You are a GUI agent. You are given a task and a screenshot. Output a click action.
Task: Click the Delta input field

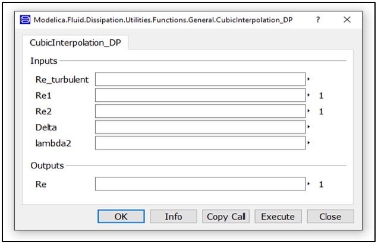200,127
